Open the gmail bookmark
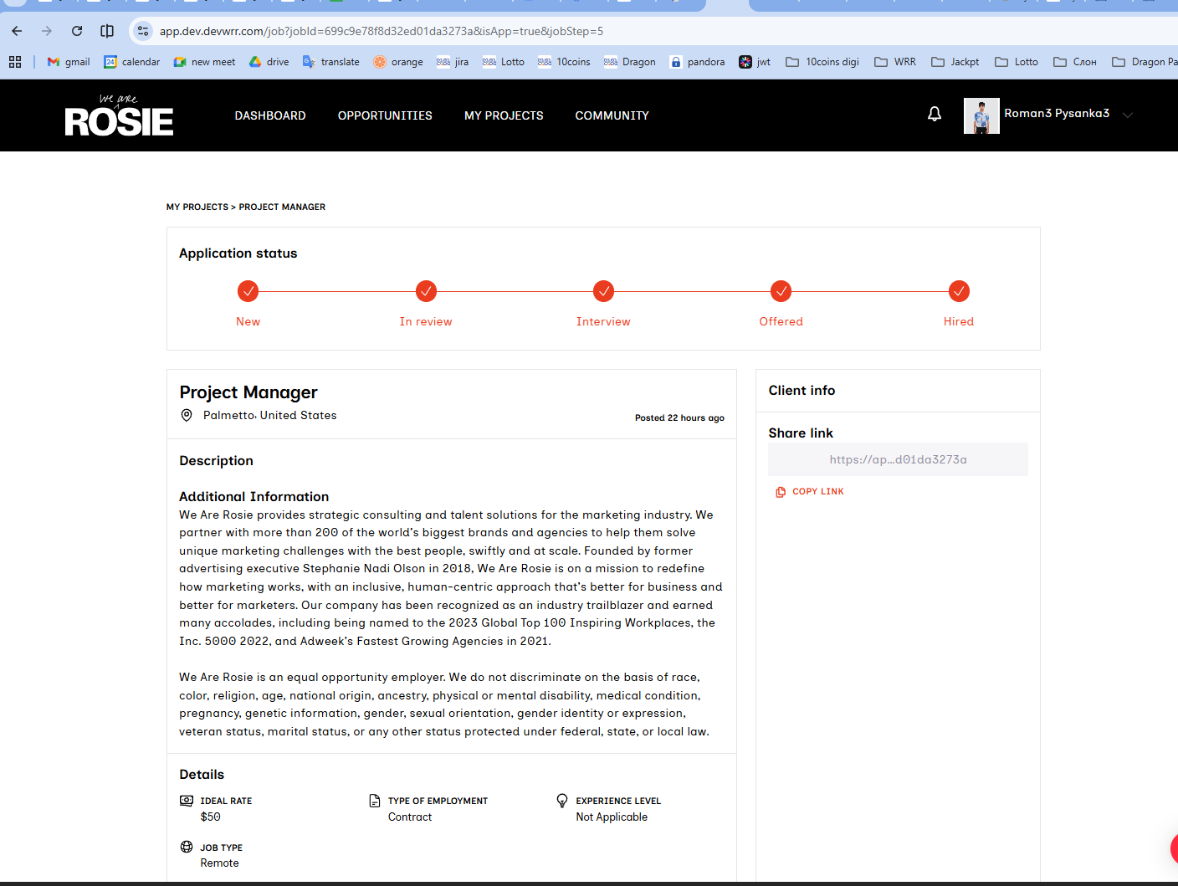Screen dimensions: 1178x886 click(69, 62)
